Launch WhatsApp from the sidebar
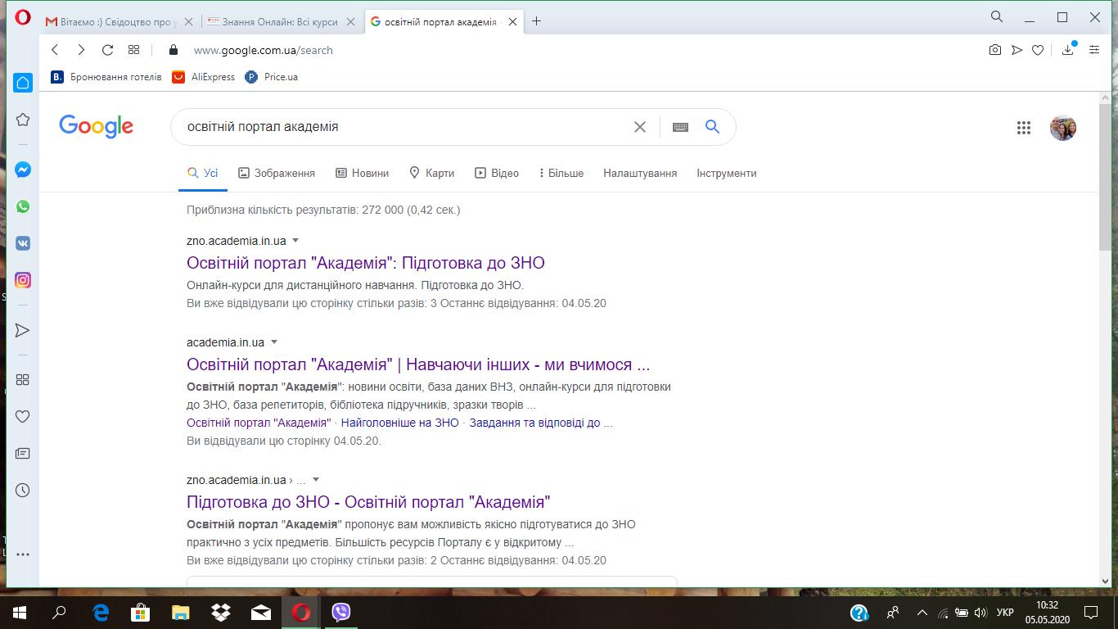This screenshot has height=629, width=1118. coord(23,206)
